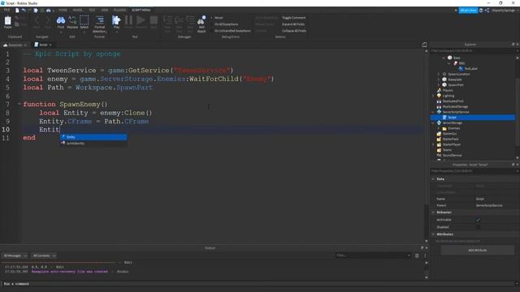Select StarterGui in Explorer
520x292 pixels.
(449, 134)
